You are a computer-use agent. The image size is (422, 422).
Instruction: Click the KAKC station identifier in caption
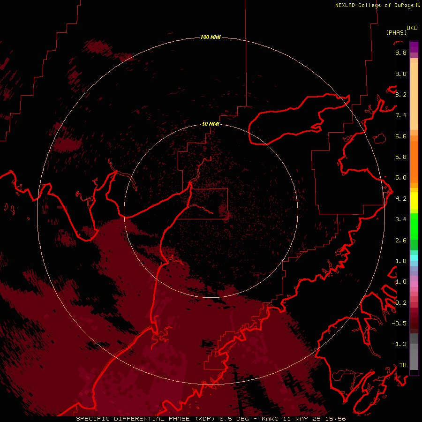tap(271, 419)
